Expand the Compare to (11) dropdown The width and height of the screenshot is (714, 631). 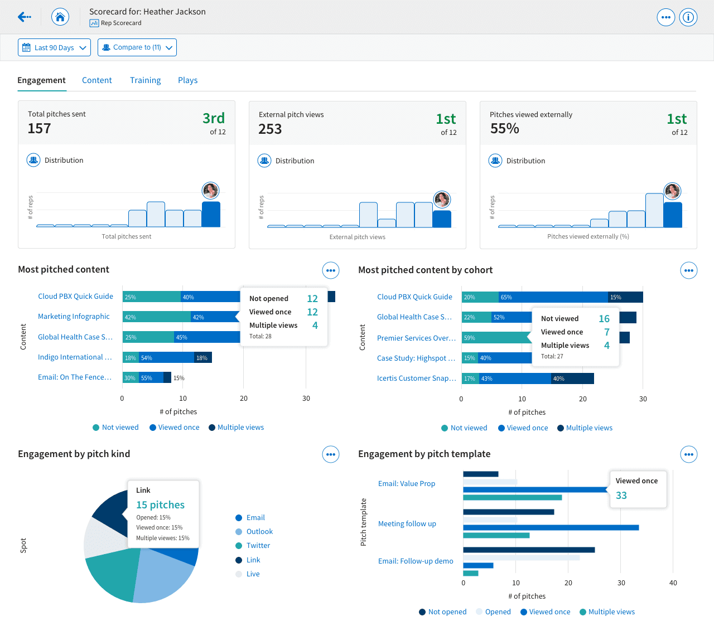137,47
